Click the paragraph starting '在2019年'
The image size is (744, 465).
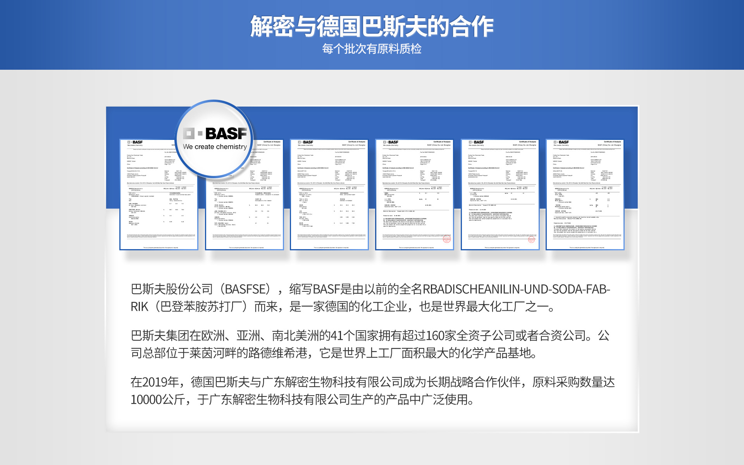pyautogui.click(x=372, y=391)
